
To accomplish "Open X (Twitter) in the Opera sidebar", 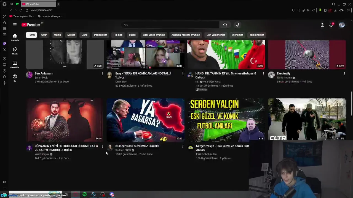I will [4, 50].
